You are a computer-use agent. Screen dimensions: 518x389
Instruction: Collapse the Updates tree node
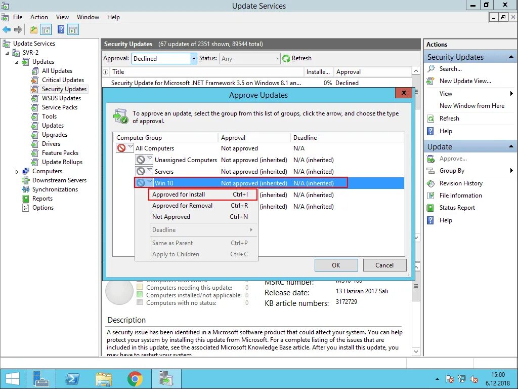tap(17, 62)
